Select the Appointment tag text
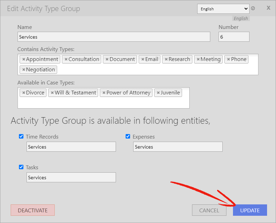The image size is (276, 223). click(42, 59)
